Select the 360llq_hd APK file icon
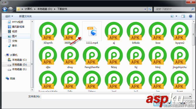 pos(70,31)
